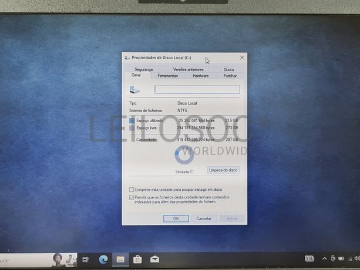Screen dimensions: 360x270
Task: Click the touch keyboard tray icon
Action: pos(309,259)
